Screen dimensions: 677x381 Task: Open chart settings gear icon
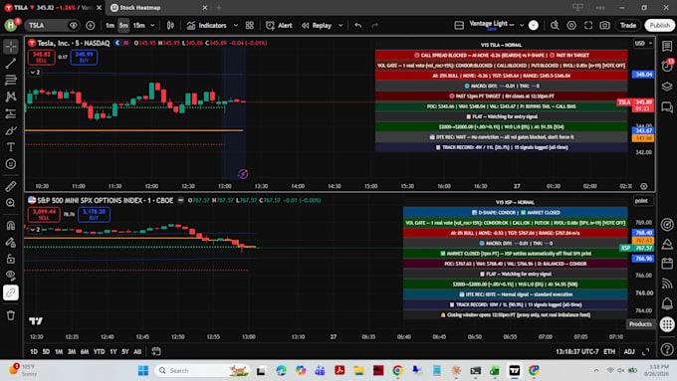click(x=571, y=26)
